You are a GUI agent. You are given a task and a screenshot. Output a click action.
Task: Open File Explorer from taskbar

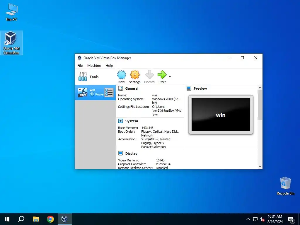pos(36,219)
